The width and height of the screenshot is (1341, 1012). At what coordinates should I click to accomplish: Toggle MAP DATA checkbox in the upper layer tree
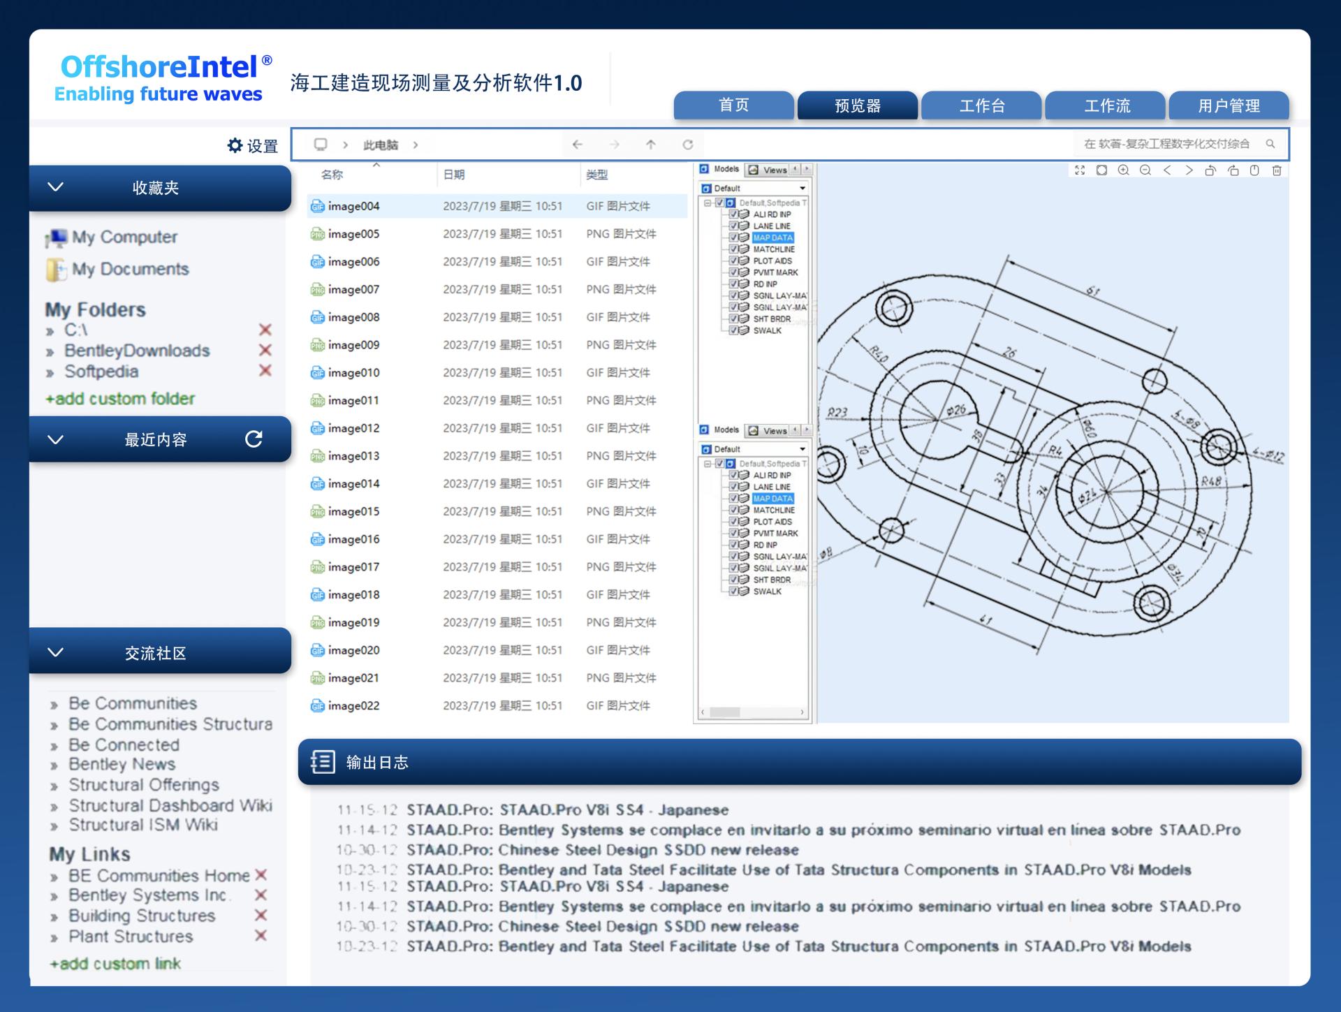coord(734,237)
